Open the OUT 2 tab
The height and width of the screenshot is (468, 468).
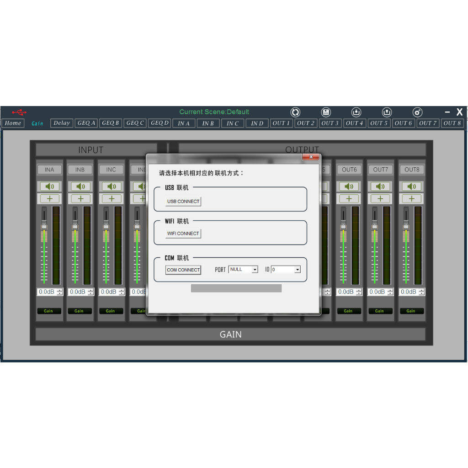306,123
